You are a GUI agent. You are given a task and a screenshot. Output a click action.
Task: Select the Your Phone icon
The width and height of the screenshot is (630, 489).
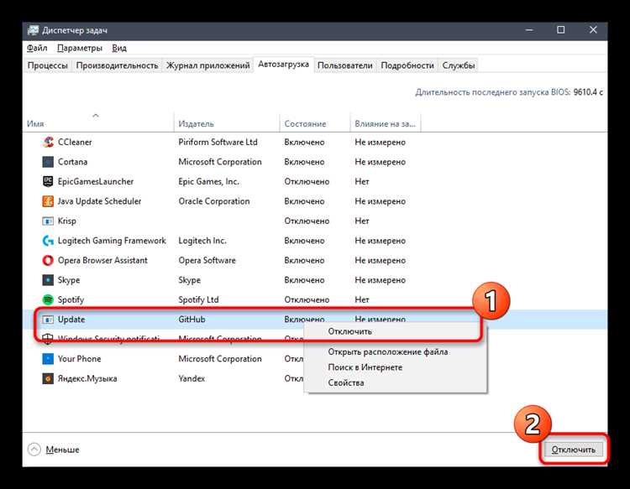point(48,359)
